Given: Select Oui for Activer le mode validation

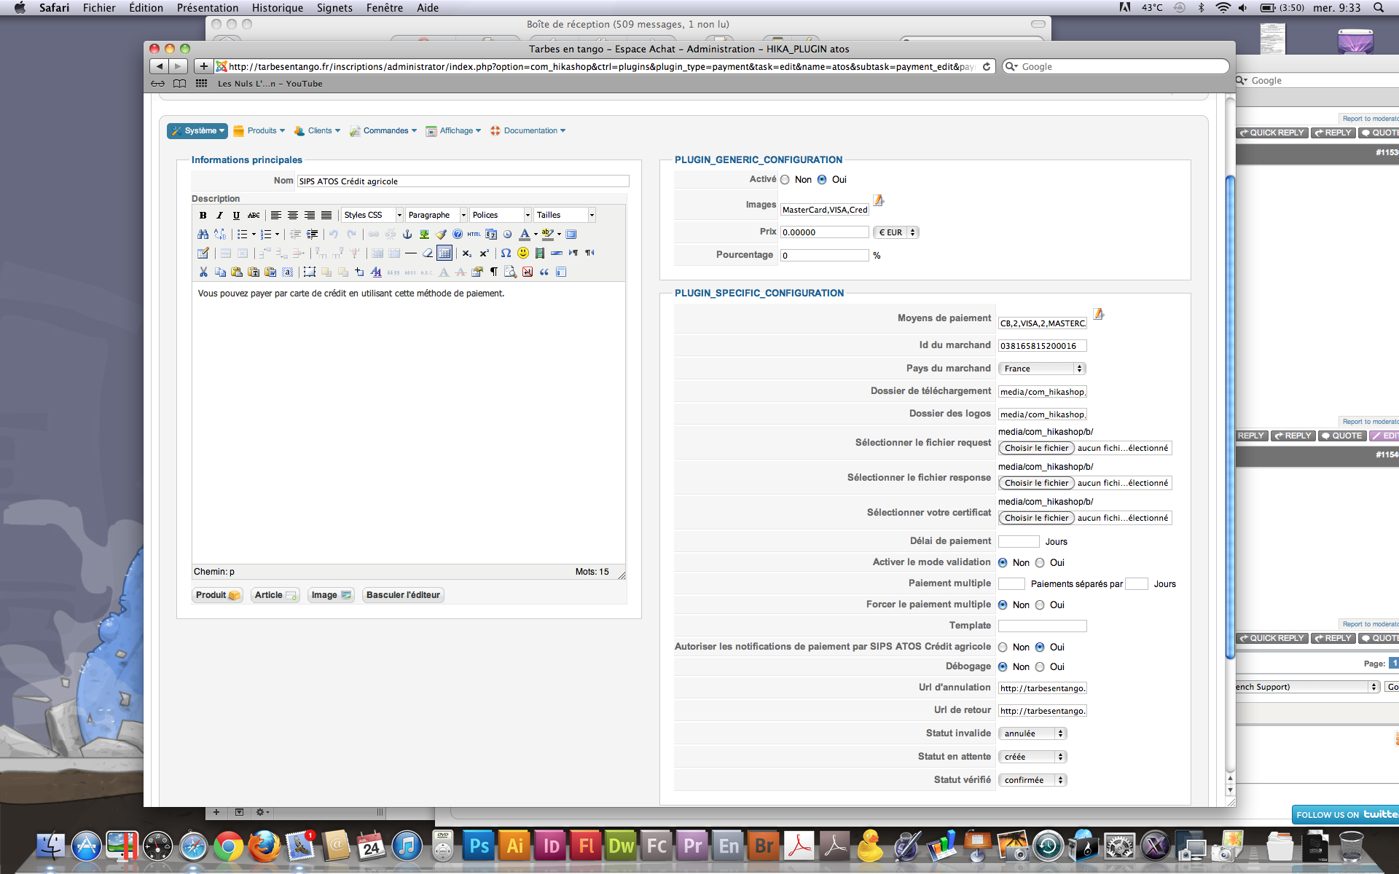Looking at the screenshot, I should (x=1040, y=562).
